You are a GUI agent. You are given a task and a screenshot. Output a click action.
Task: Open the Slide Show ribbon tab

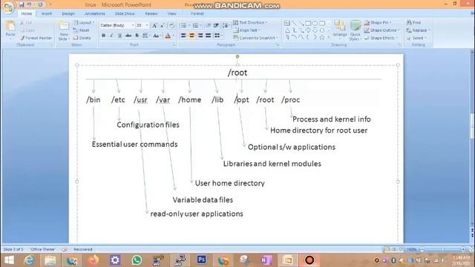click(125, 13)
